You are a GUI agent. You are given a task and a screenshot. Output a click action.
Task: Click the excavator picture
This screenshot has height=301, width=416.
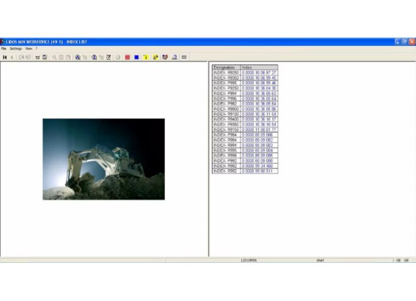point(103,159)
